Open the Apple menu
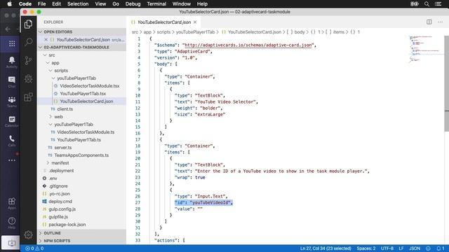The image size is (449, 252). tap(9, 4)
